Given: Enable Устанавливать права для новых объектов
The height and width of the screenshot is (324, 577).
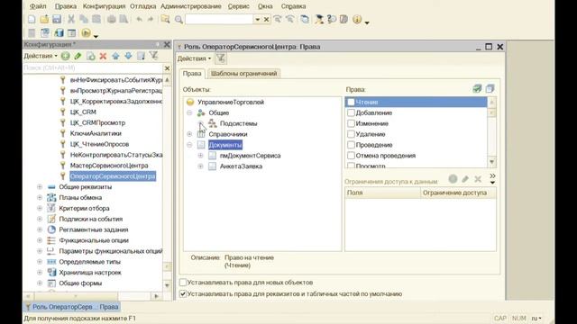Looking at the screenshot, I should (183, 283).
